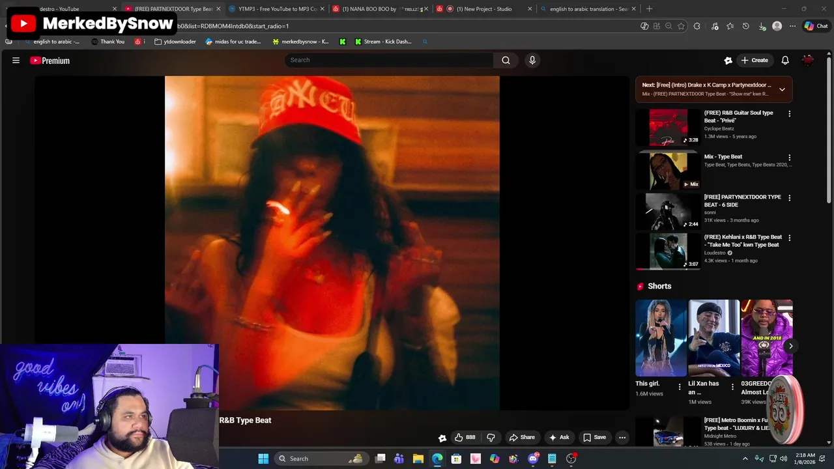Open Metro Boomin LUXURY type beat video

pos(736,424)
